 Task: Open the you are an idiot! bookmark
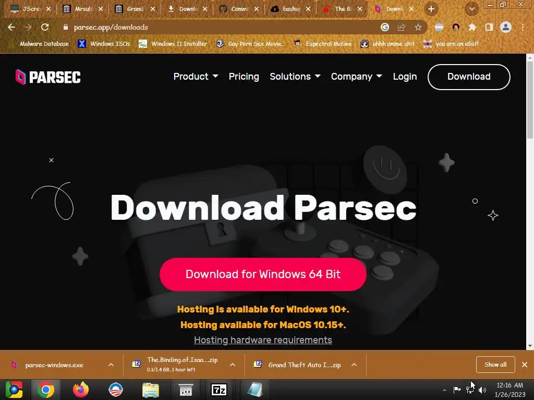point(451,44)
